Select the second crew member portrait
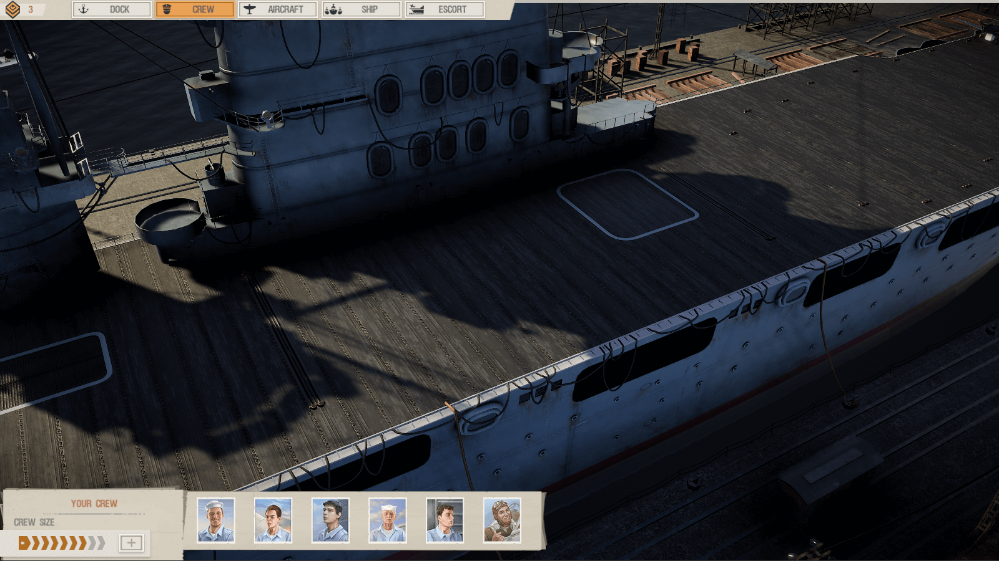This screenshot has width=999, height=561. 273,520
